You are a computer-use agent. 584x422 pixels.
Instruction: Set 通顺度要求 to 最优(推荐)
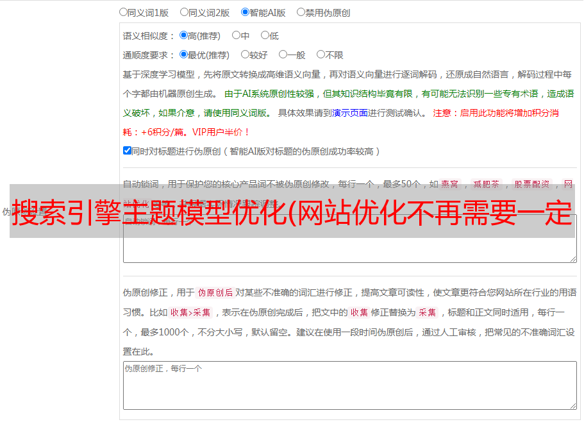pyautogui.click(x=183, y=55)
